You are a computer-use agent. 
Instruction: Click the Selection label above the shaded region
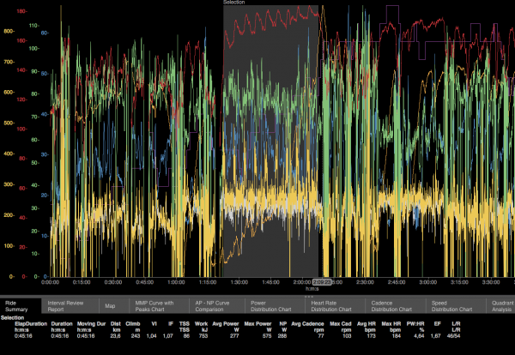(x=234, y=3)
